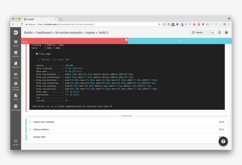This screenshot has width=242, height=165.
Task: Click the failed build warning icon
Action: [x=126, y=40]
